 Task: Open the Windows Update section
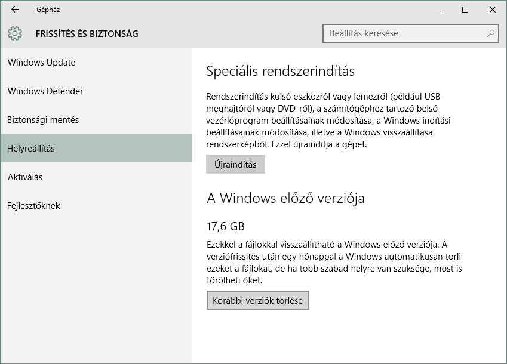(41, 63)
